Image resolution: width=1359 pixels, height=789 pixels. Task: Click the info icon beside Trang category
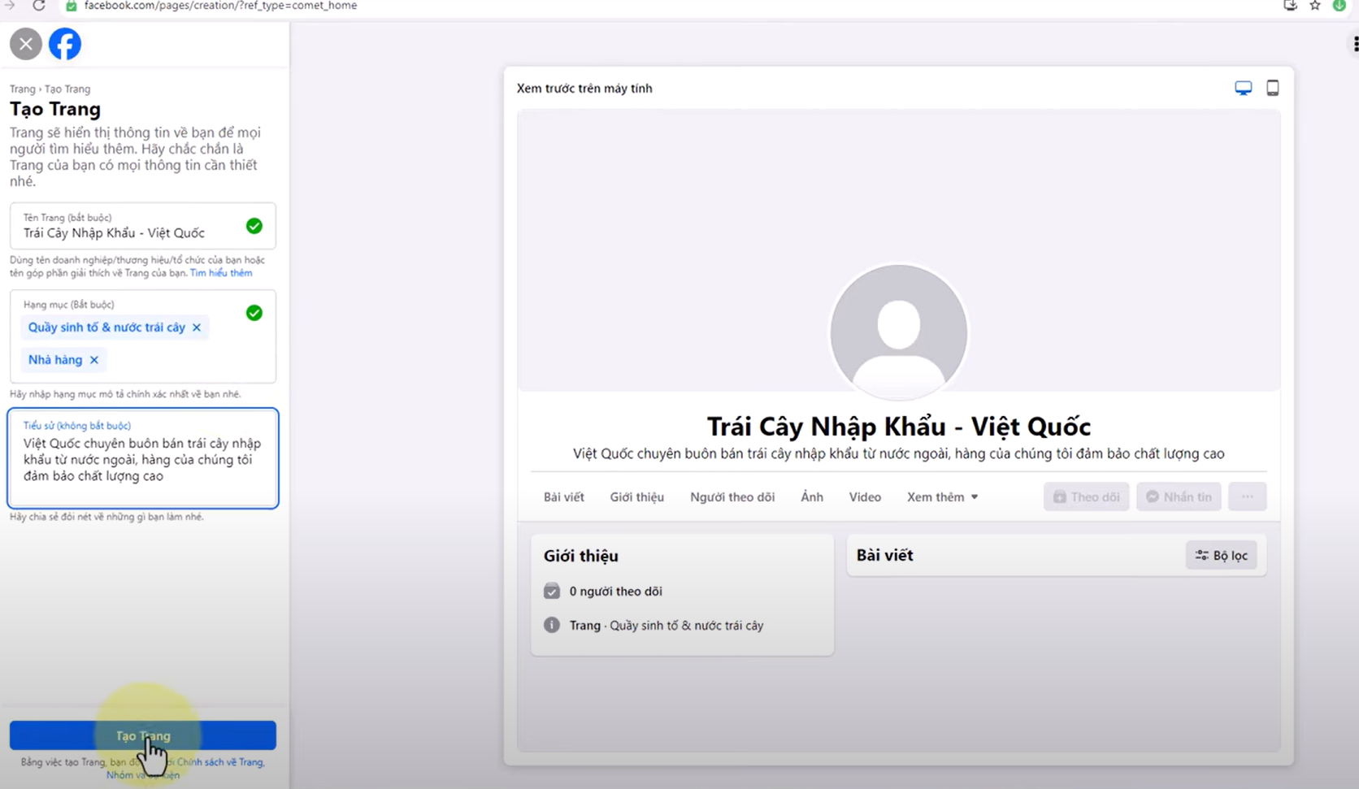[x=552, y=625]
